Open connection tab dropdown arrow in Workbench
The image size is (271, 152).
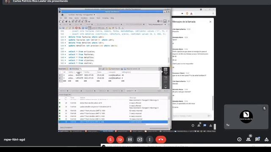coord(94,15)
